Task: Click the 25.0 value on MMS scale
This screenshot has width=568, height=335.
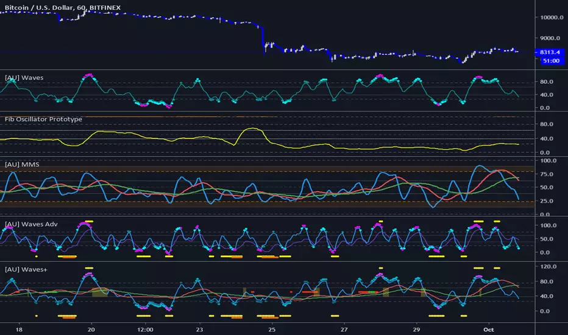Action: coord(547,201)
